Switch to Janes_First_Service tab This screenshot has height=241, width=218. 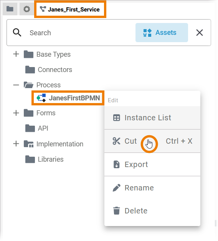tap(70, 9)
